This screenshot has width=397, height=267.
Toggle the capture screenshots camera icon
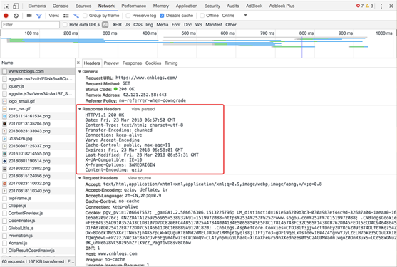pos(29,16)
